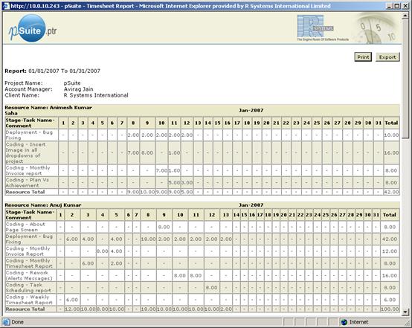Click Coding - About Page Screen task
This screenshot has height=328, width=412.
coord(25,227)
